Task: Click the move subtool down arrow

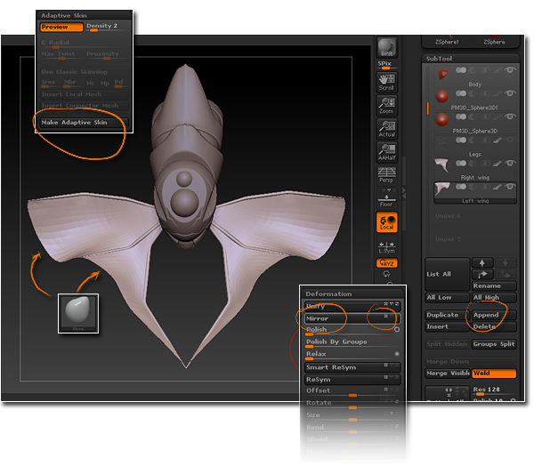Action: point(506,262)
